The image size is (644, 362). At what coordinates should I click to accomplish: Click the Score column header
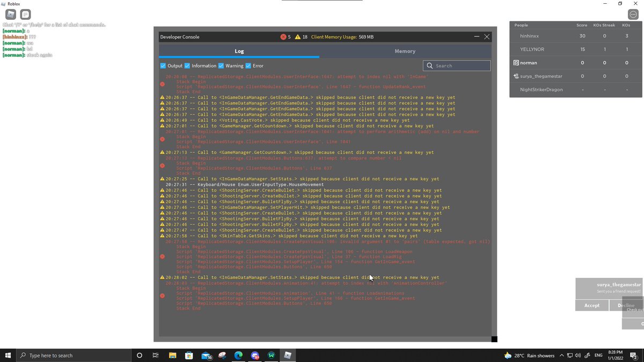click(x=582, y=25)
